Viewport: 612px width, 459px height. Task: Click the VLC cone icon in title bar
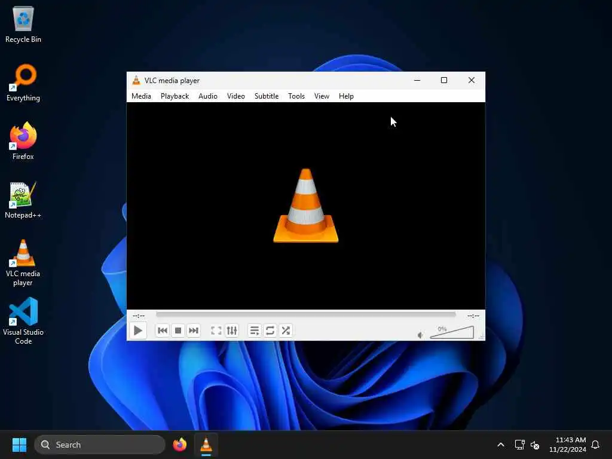pyautogui.click(x=136, y=81)
